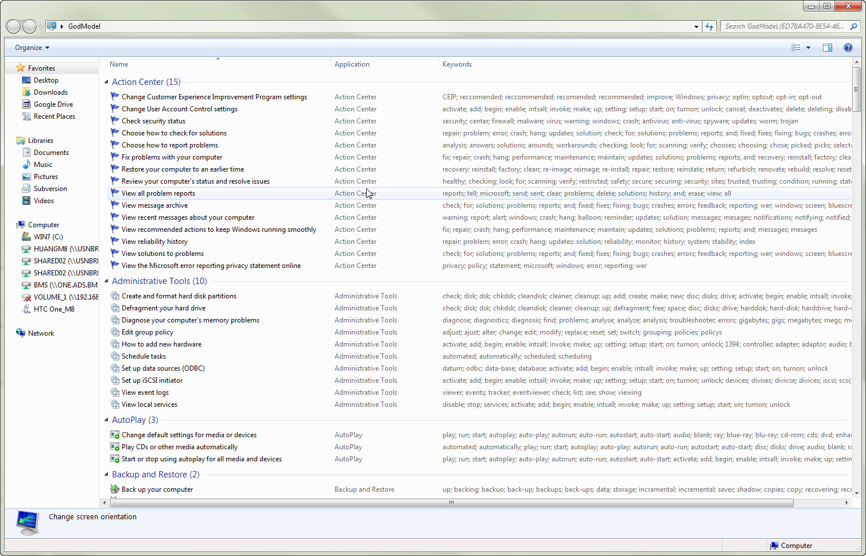Viewport: 866px width, 556px height.
Task: Click the Music library icon
Action: [x=26, y=165]
